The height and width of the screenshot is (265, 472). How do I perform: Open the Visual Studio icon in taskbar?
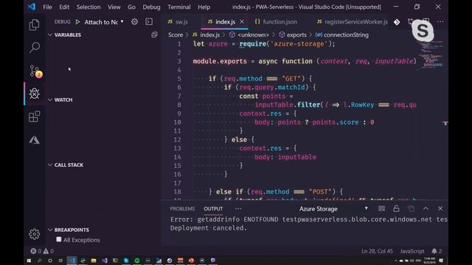pyautogui.click(x=104, y=260)
